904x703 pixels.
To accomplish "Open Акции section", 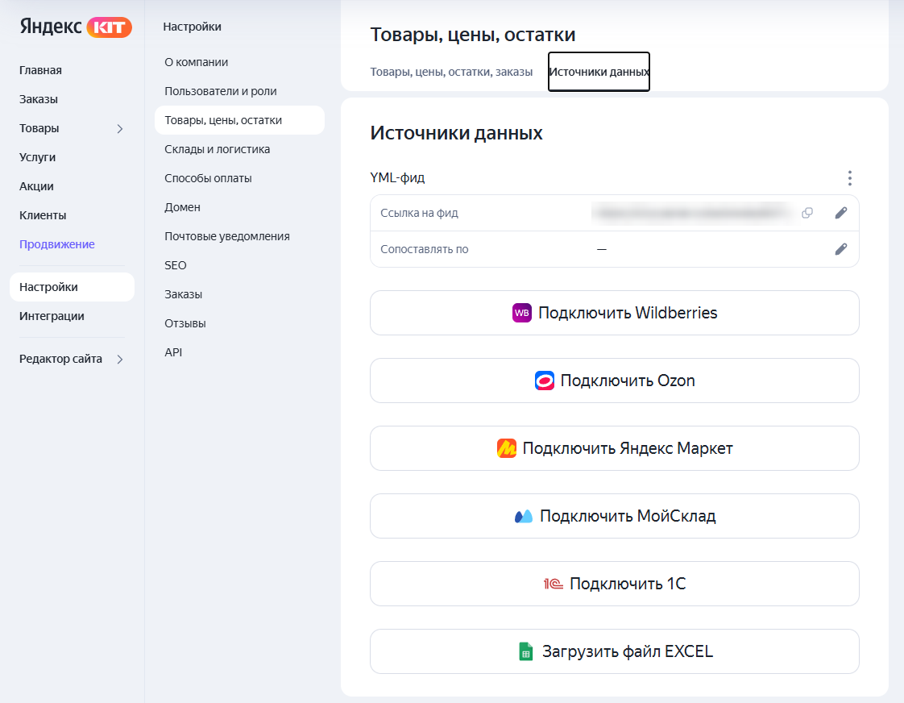I will (x=36, y=186).
